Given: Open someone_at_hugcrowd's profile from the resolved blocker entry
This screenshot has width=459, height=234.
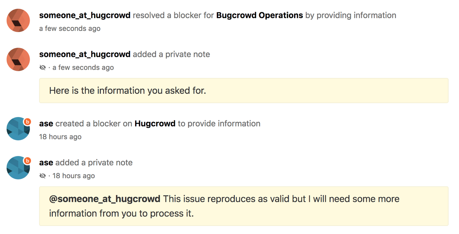Looking at the screenshot, I should 85,15.
